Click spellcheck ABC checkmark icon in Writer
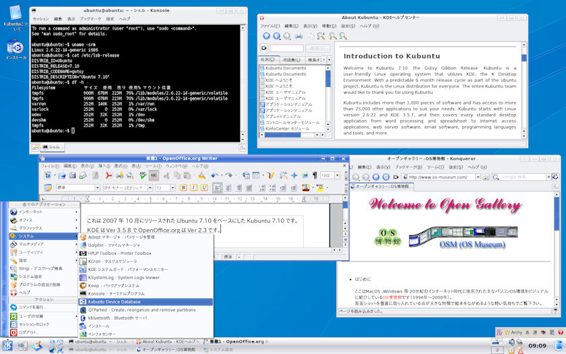The image size is (566, 354). 143,175
